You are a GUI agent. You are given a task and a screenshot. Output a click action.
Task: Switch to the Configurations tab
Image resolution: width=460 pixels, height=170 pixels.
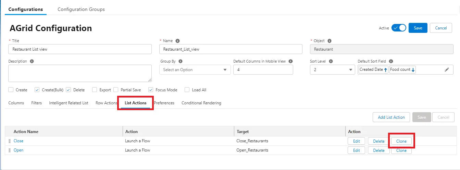(x=26, y=9)
